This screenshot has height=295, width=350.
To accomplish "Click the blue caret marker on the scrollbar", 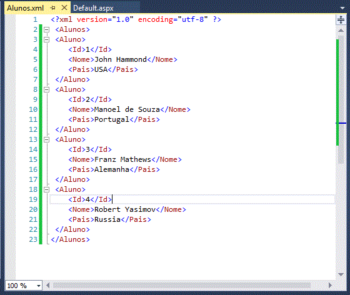I will 341,123.
